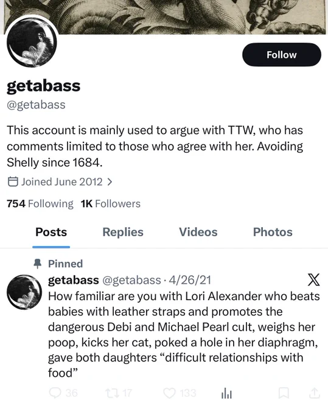
Task: Click the repost arrows icon
Action: click(111, 393)
